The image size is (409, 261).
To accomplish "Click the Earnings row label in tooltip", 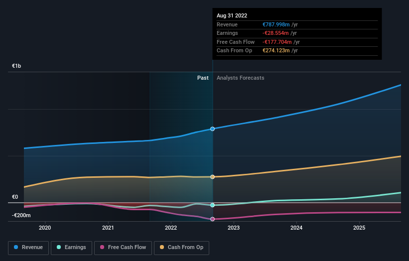I will coord(227,33).
